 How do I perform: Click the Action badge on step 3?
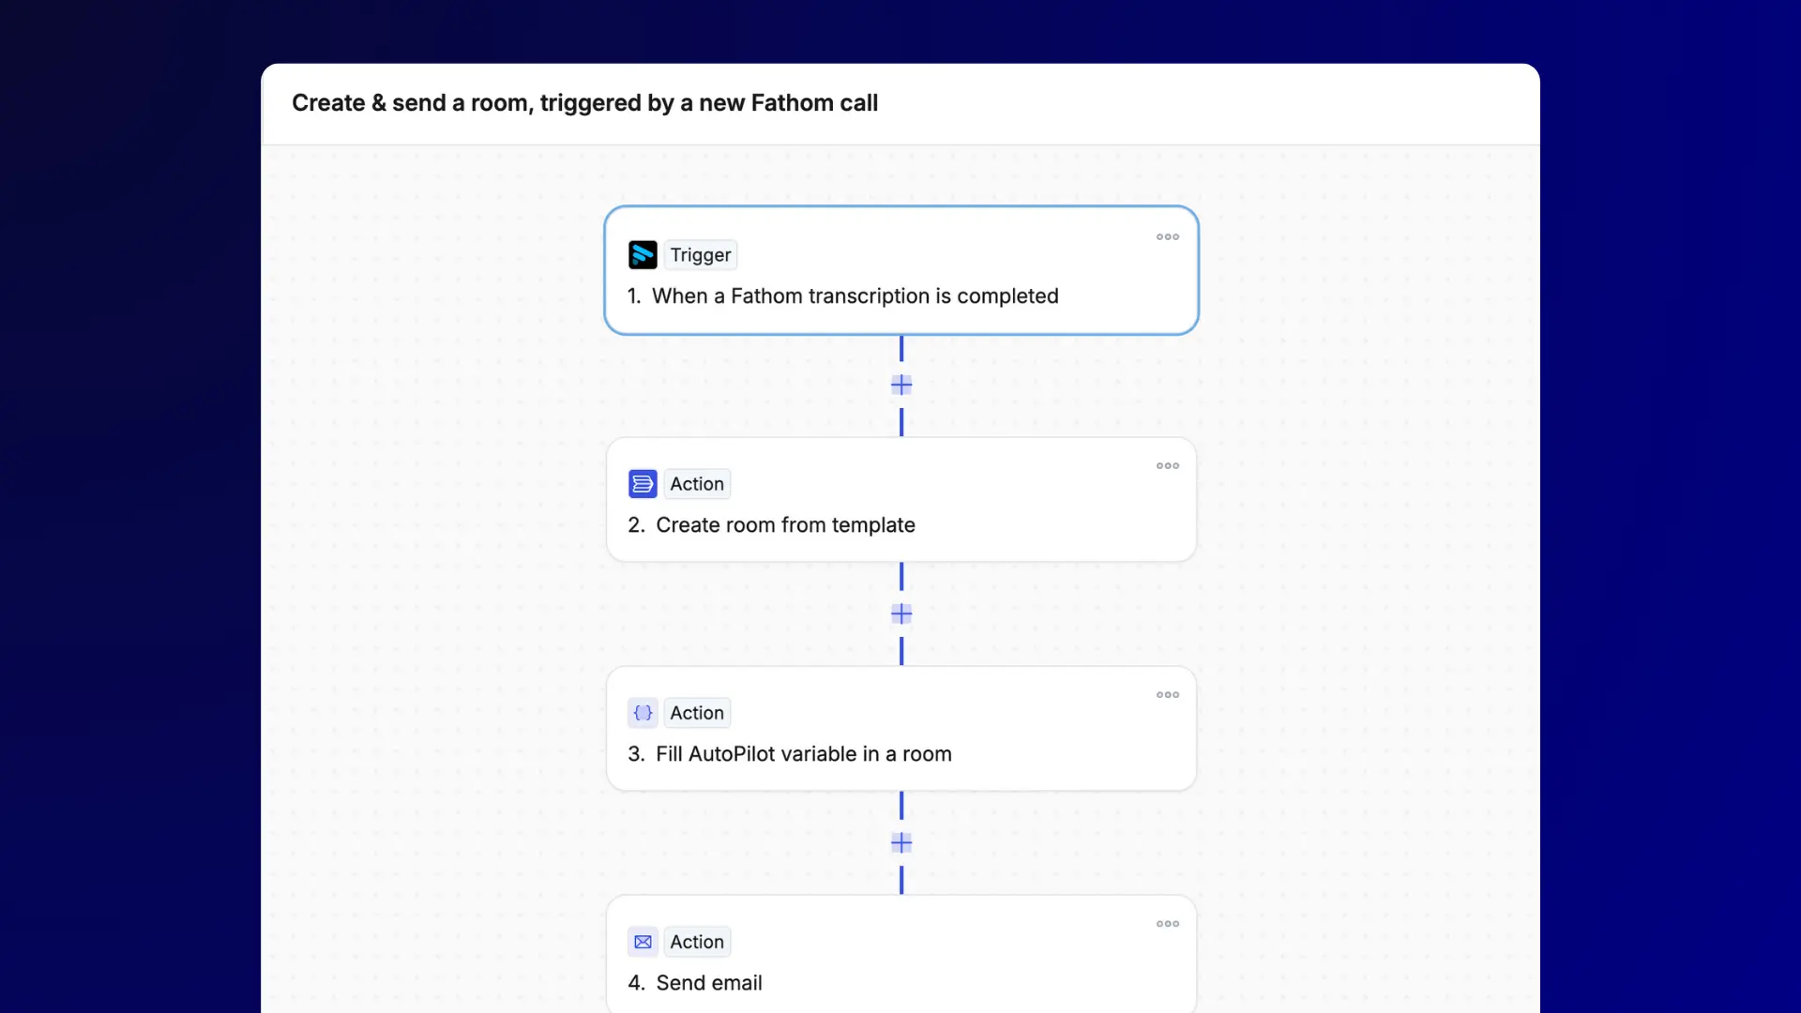(695, 713)
